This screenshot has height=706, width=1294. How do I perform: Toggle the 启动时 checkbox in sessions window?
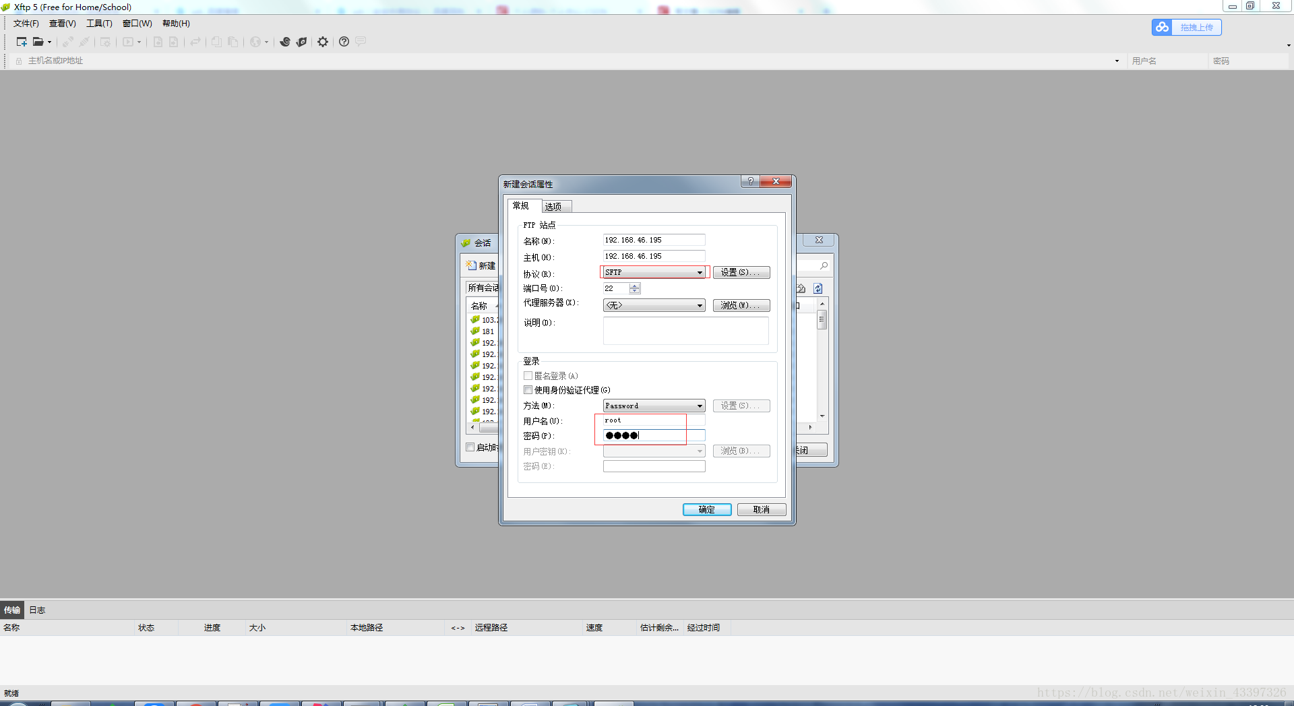(470, 447)
